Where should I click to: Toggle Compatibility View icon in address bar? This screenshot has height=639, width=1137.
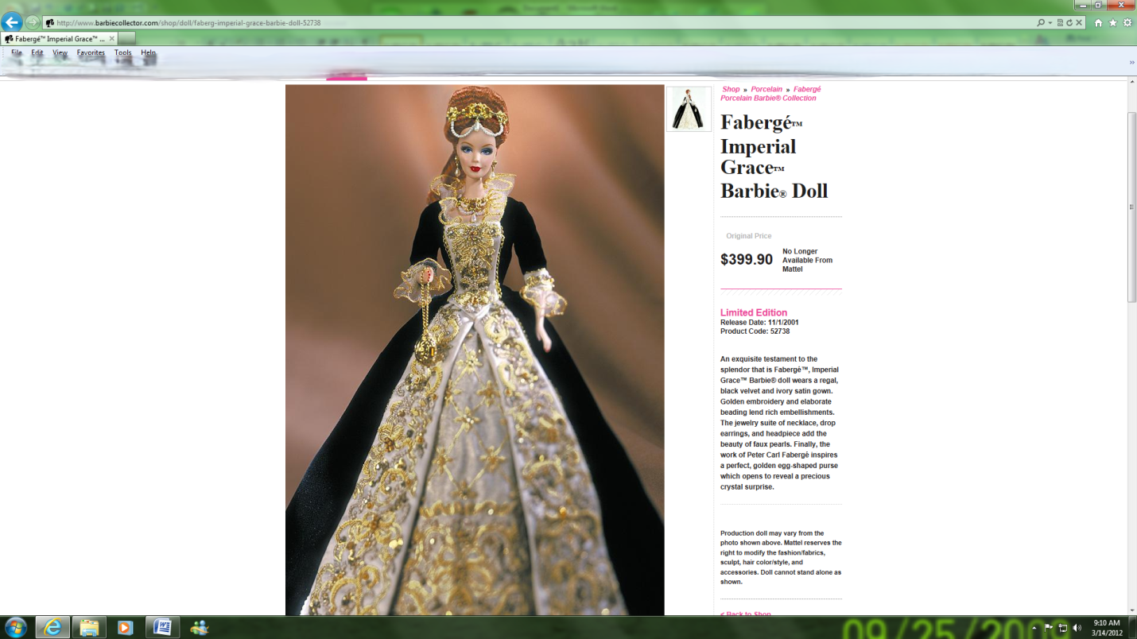click(x=1060, y=23)
